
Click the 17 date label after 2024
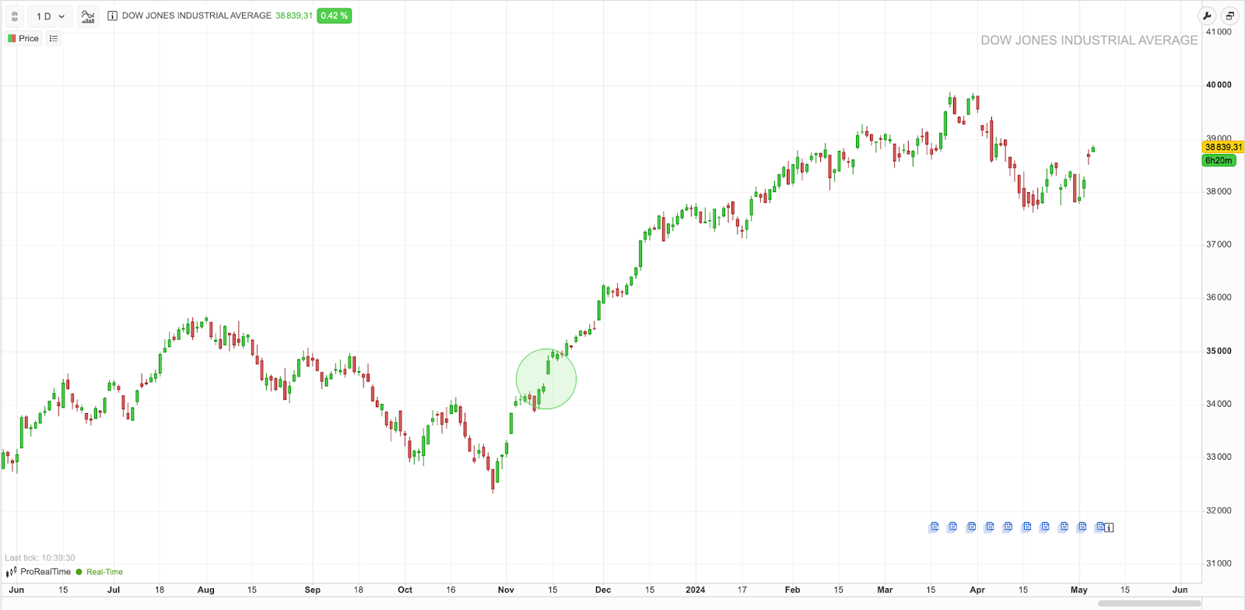[742, 590]
